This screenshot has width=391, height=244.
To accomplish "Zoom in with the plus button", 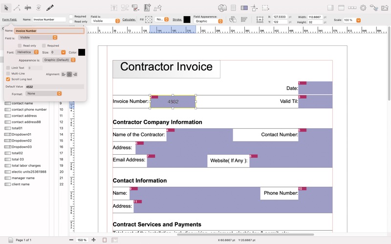I will [93, 240].
